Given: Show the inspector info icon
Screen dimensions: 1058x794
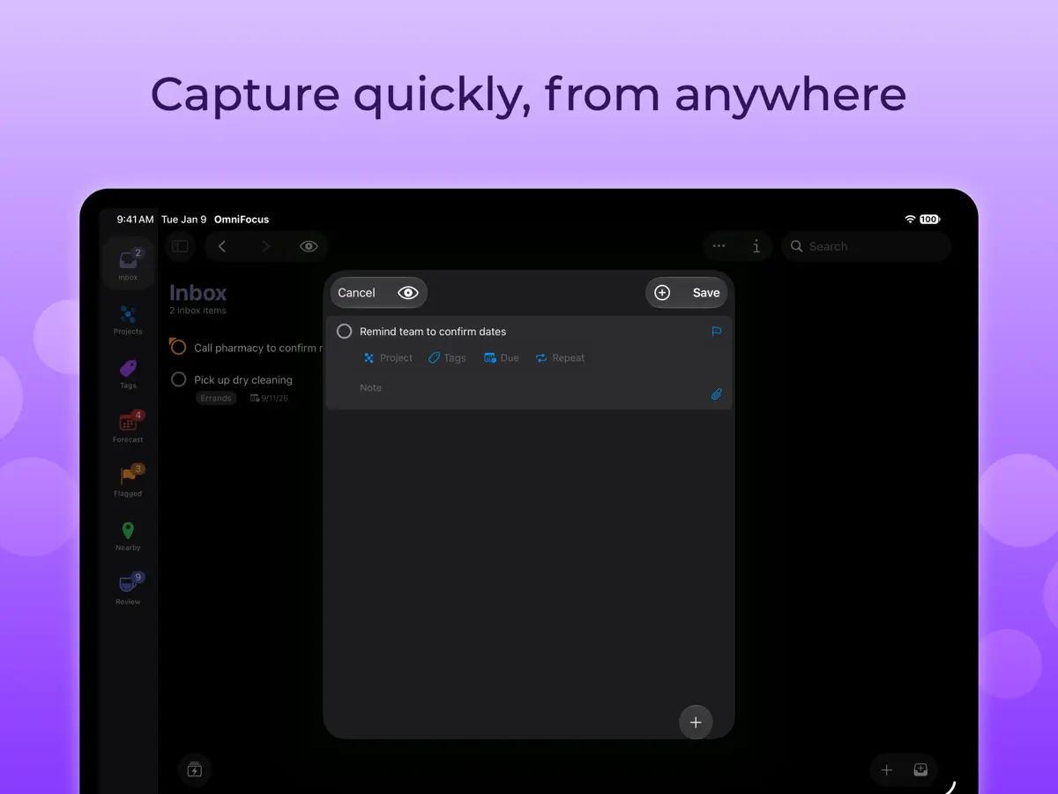Looking at the screenshot, I should click(756, 247).
